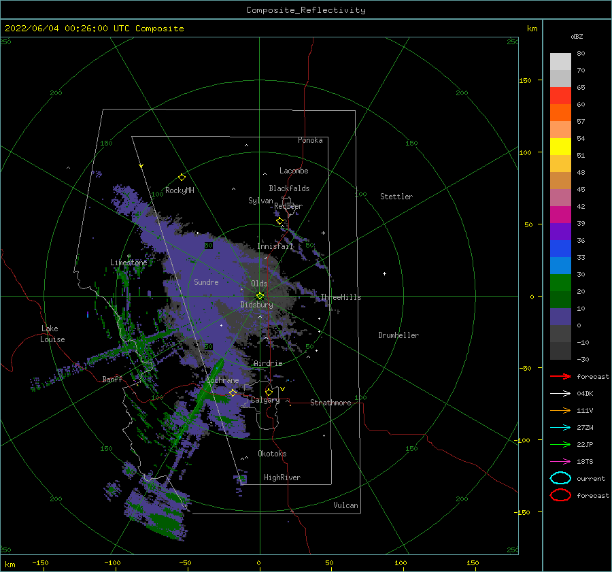Click the Lake Louise label
The image size is (612, 572).
click(x=52, y=334)
